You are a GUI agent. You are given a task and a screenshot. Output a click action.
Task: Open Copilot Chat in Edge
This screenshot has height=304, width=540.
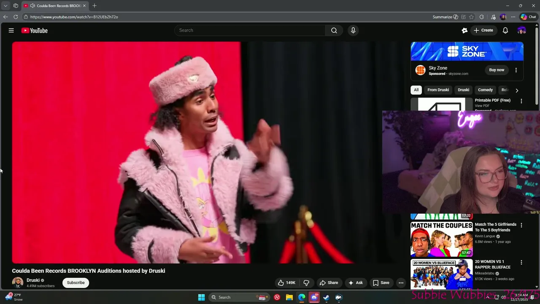pyautogui.click(x=528, y=17)
